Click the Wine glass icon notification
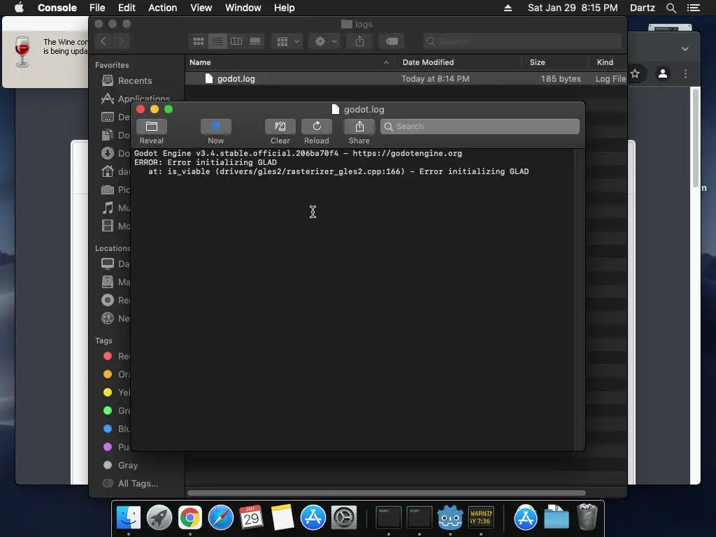716x537 pixels. [22, 52]
